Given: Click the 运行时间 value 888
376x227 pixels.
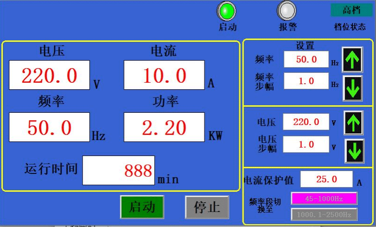Looking at the screenshot, I should 118,171.
